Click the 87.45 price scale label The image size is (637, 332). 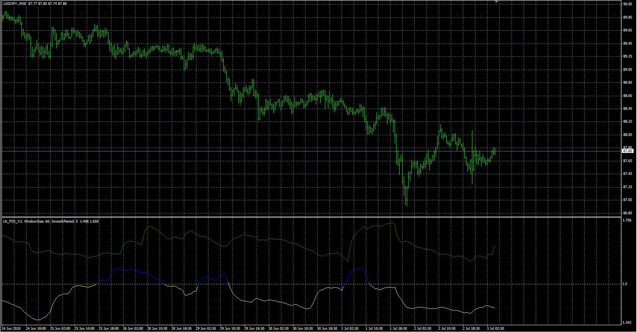(x=628, y=174)
